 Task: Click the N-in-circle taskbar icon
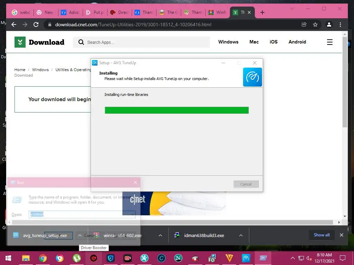click(x=178, y=258)
